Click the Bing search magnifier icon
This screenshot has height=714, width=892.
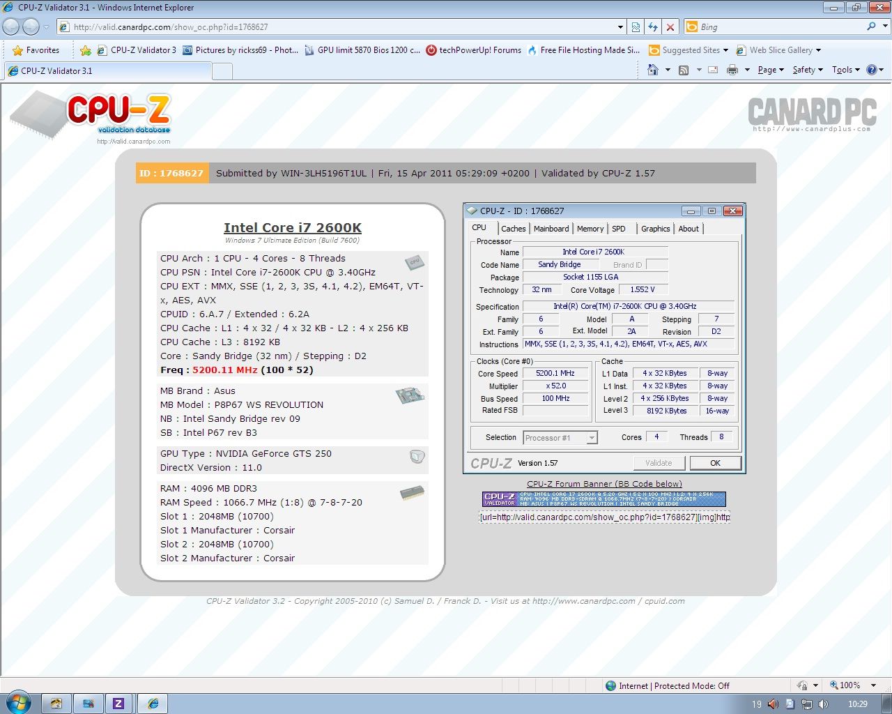pos(871,26)
